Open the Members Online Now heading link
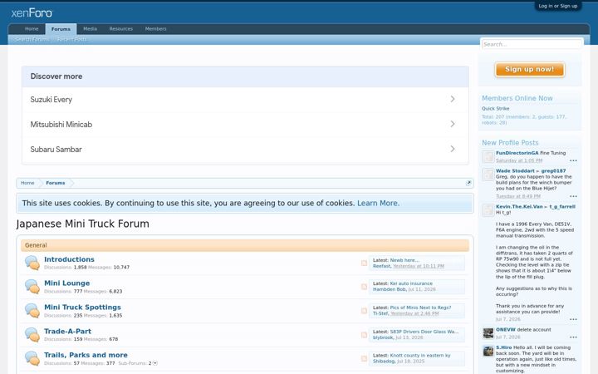598x374 pixels. [x=517, y=98]
